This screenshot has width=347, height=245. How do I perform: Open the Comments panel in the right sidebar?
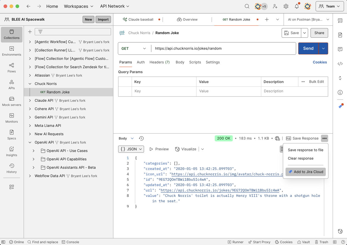tap(340, 49)
